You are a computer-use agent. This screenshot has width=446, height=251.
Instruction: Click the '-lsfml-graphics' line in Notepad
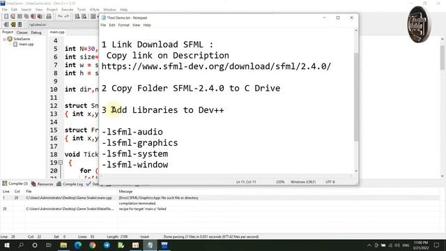(139, 143)
